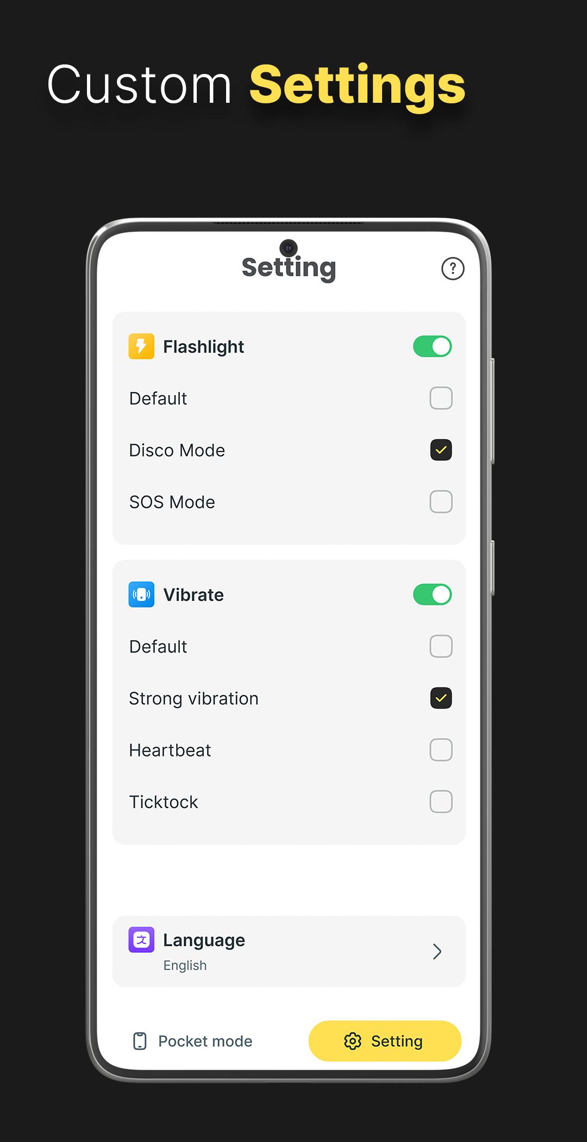Open the help question mark icon

coord(453,269)
